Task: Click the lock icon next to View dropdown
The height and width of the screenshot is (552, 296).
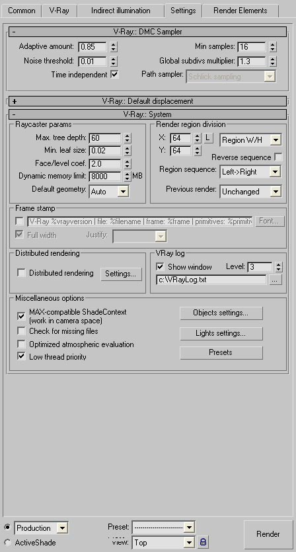Action: [x=203, y=541]
